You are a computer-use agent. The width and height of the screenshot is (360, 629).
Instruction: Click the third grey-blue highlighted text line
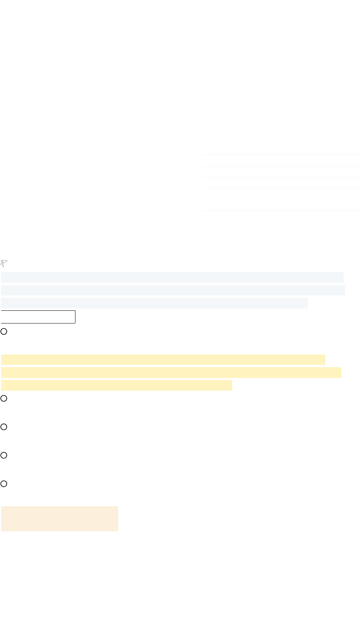coord(154,303)
